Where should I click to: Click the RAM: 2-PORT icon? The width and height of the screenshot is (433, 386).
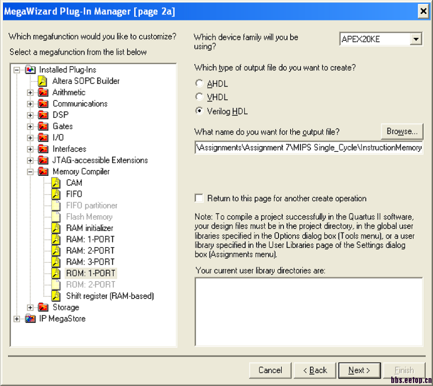point(56,251)
